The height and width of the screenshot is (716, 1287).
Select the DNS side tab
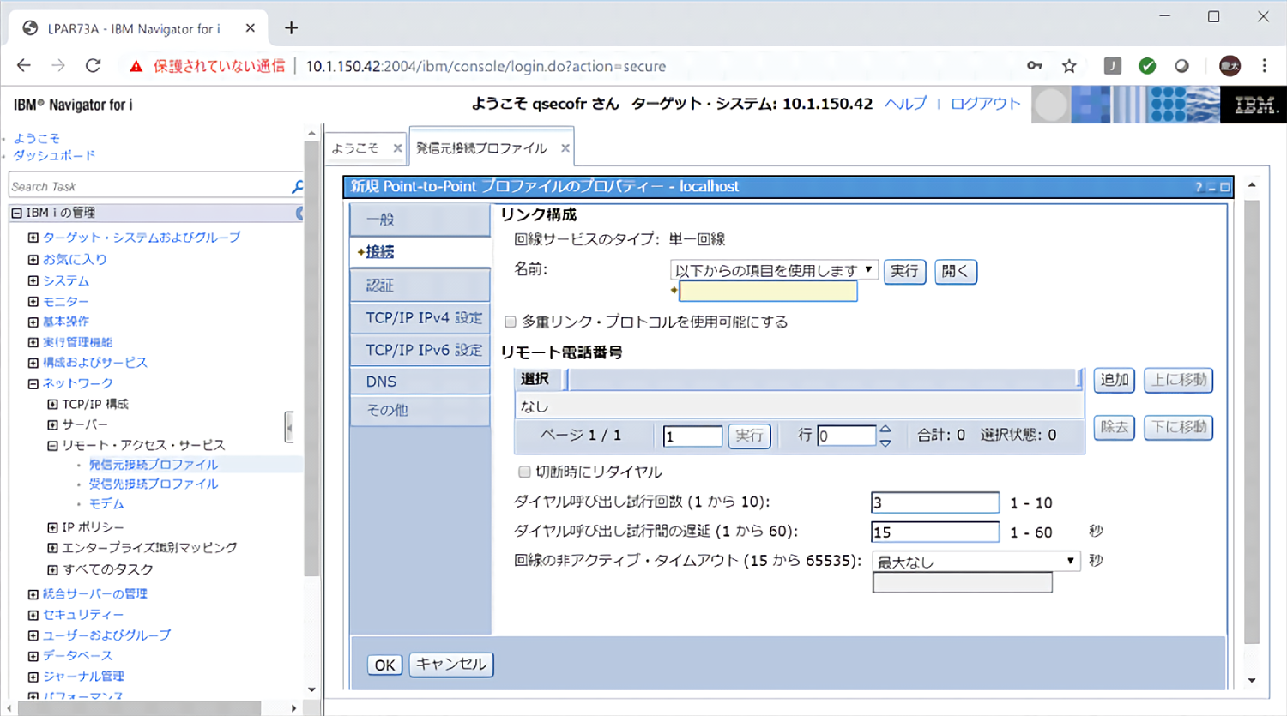click(420, 382)
